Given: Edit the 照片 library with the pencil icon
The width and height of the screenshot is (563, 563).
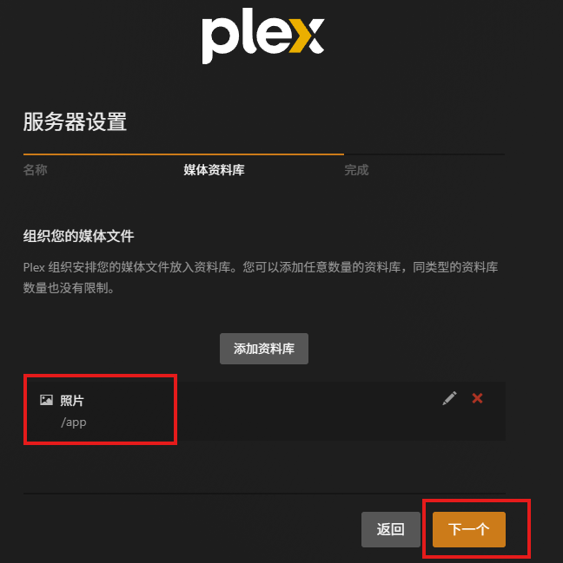Looking at the screenshot, I should click(449, 398).
